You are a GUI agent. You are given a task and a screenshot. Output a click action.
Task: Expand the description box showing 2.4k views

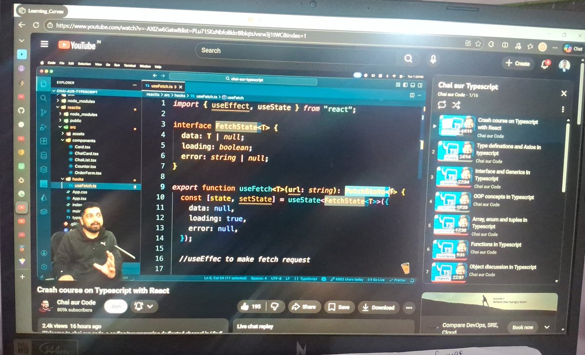coord(133,325)
